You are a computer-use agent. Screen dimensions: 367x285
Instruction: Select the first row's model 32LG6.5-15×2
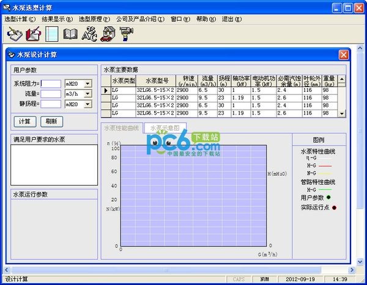pyautogui.click(x=155, y=90)
